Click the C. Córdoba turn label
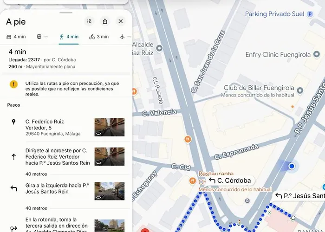 (230, 180)
